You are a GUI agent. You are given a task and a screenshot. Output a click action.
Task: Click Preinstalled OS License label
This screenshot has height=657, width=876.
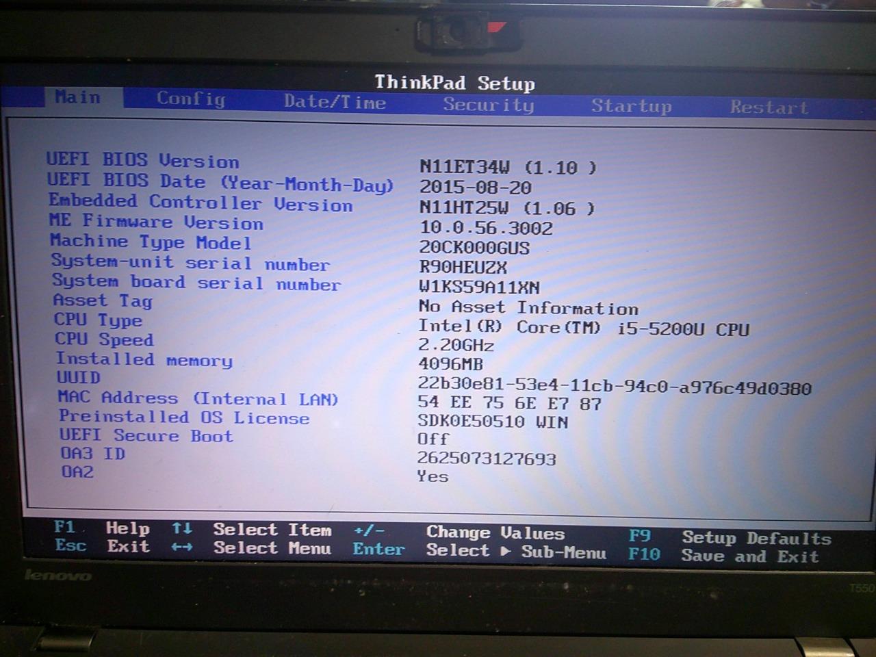[x=184, y=417]
